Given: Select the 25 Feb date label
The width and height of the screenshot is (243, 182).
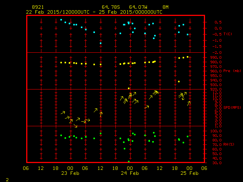Looking at the screenshot, I should pos(189,173).
